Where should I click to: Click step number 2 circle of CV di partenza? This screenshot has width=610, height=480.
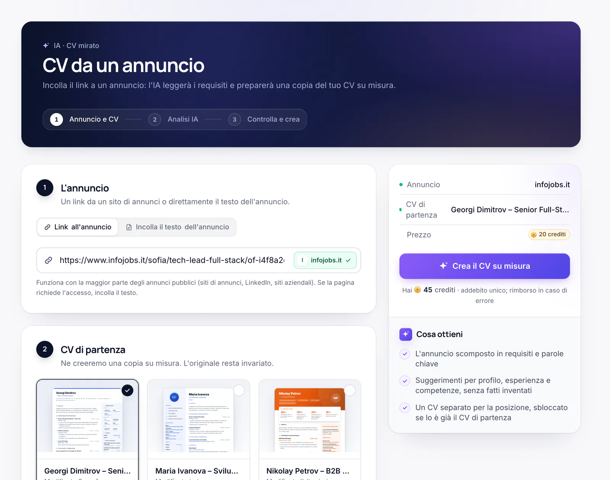pos(45,349)
